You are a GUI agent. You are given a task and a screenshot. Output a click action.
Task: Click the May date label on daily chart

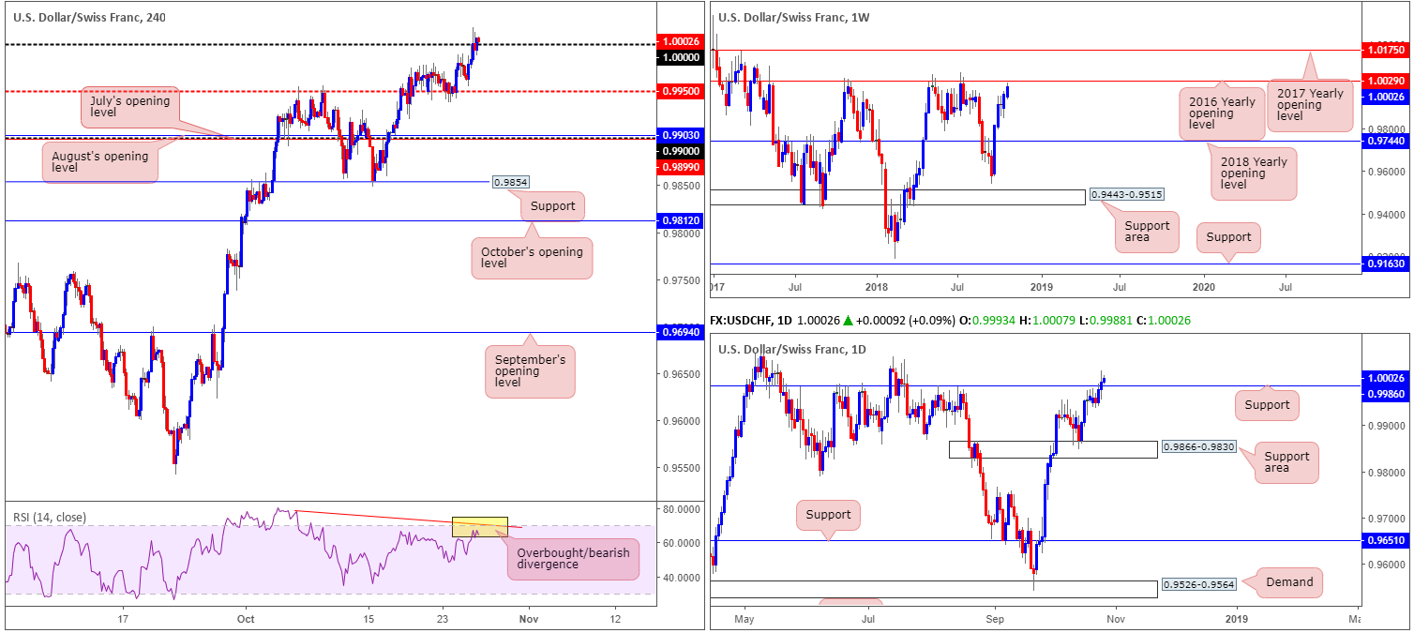[x=744, y=619]
